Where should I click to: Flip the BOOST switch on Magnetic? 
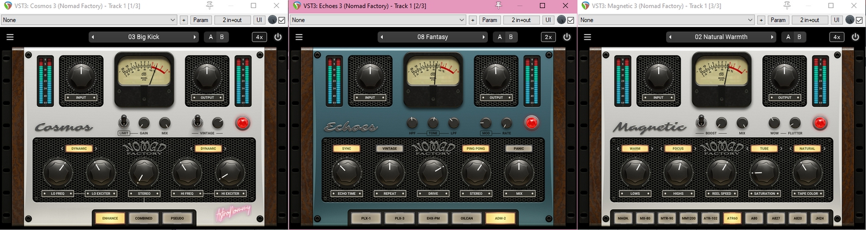tap(701, 122)
